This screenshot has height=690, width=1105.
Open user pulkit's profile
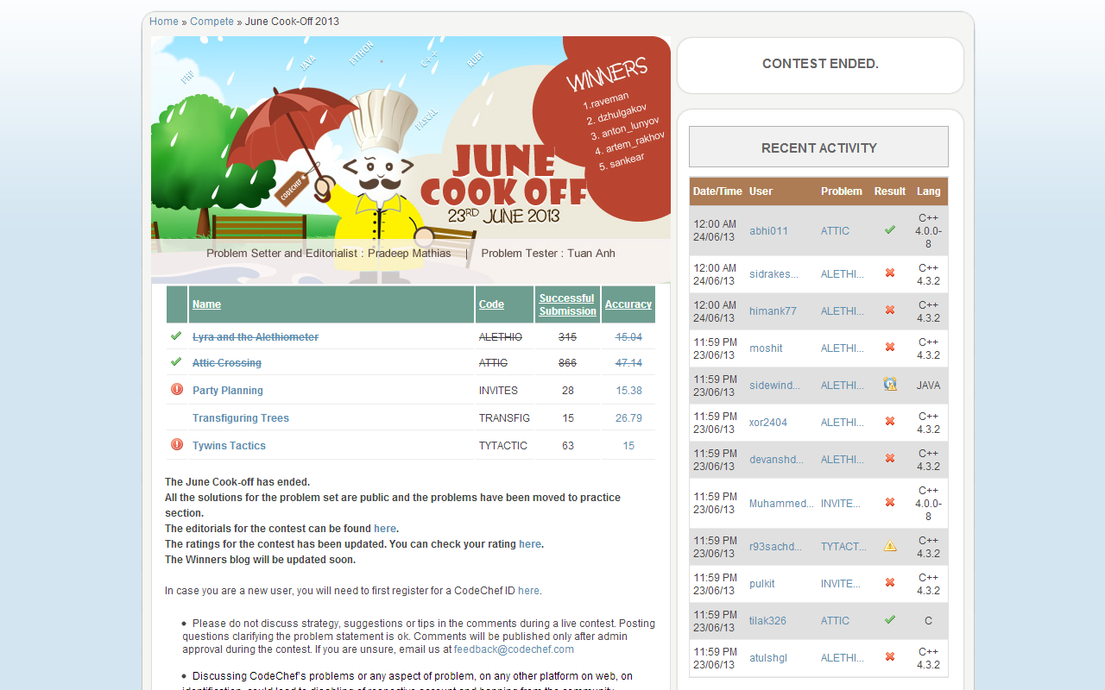[762, 584]
